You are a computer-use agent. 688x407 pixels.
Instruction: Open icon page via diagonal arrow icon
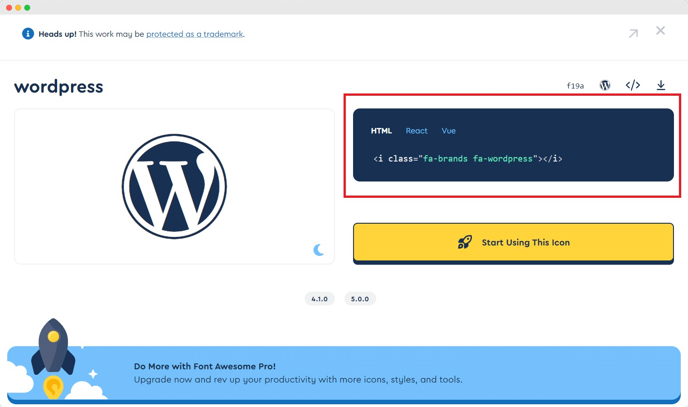coord(634,33)
